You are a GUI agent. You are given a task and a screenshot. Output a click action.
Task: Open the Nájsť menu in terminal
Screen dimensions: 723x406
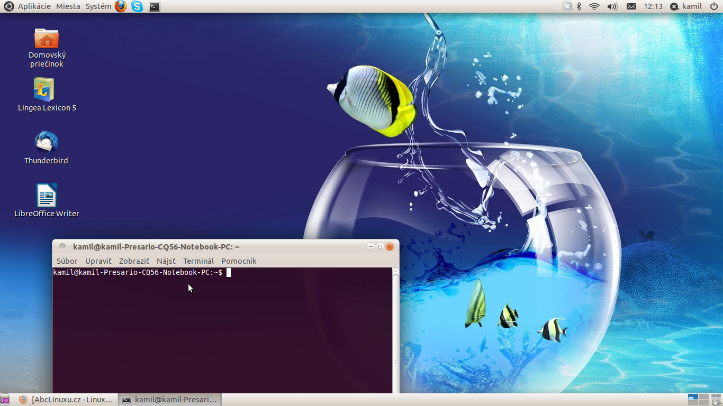tap(166, 261)
